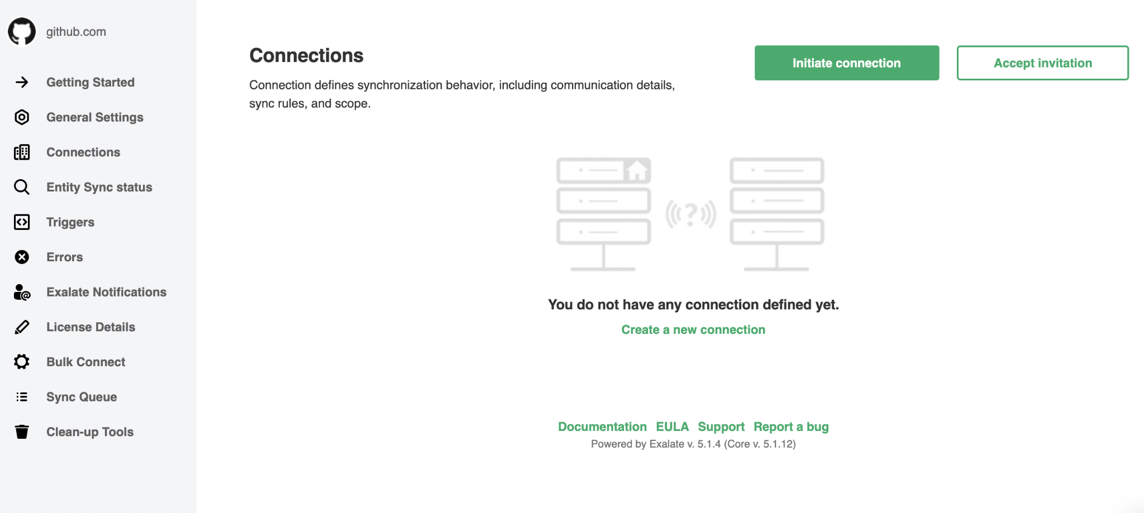This screenshot has height=513, width=1144.
Task: Click the Accept invitation button
Action: [1043, 63]
